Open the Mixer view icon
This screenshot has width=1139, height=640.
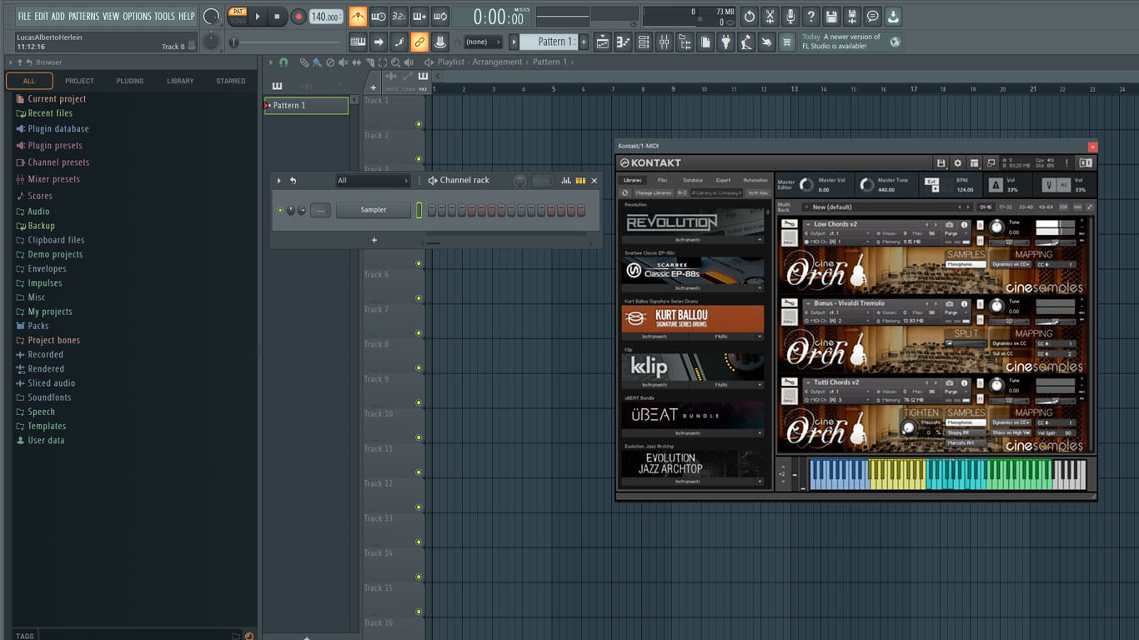click(665, 42)
